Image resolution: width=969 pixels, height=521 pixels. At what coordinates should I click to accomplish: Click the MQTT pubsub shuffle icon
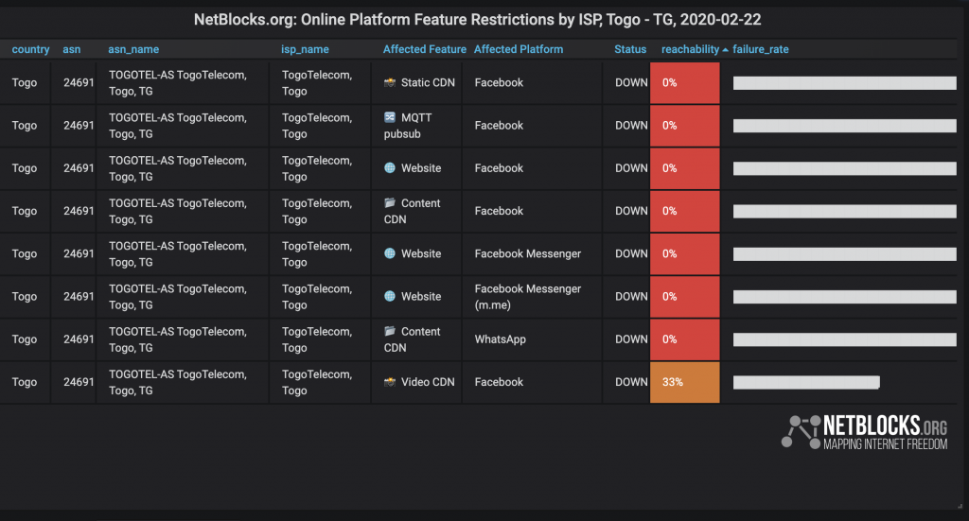click(389, 117)
